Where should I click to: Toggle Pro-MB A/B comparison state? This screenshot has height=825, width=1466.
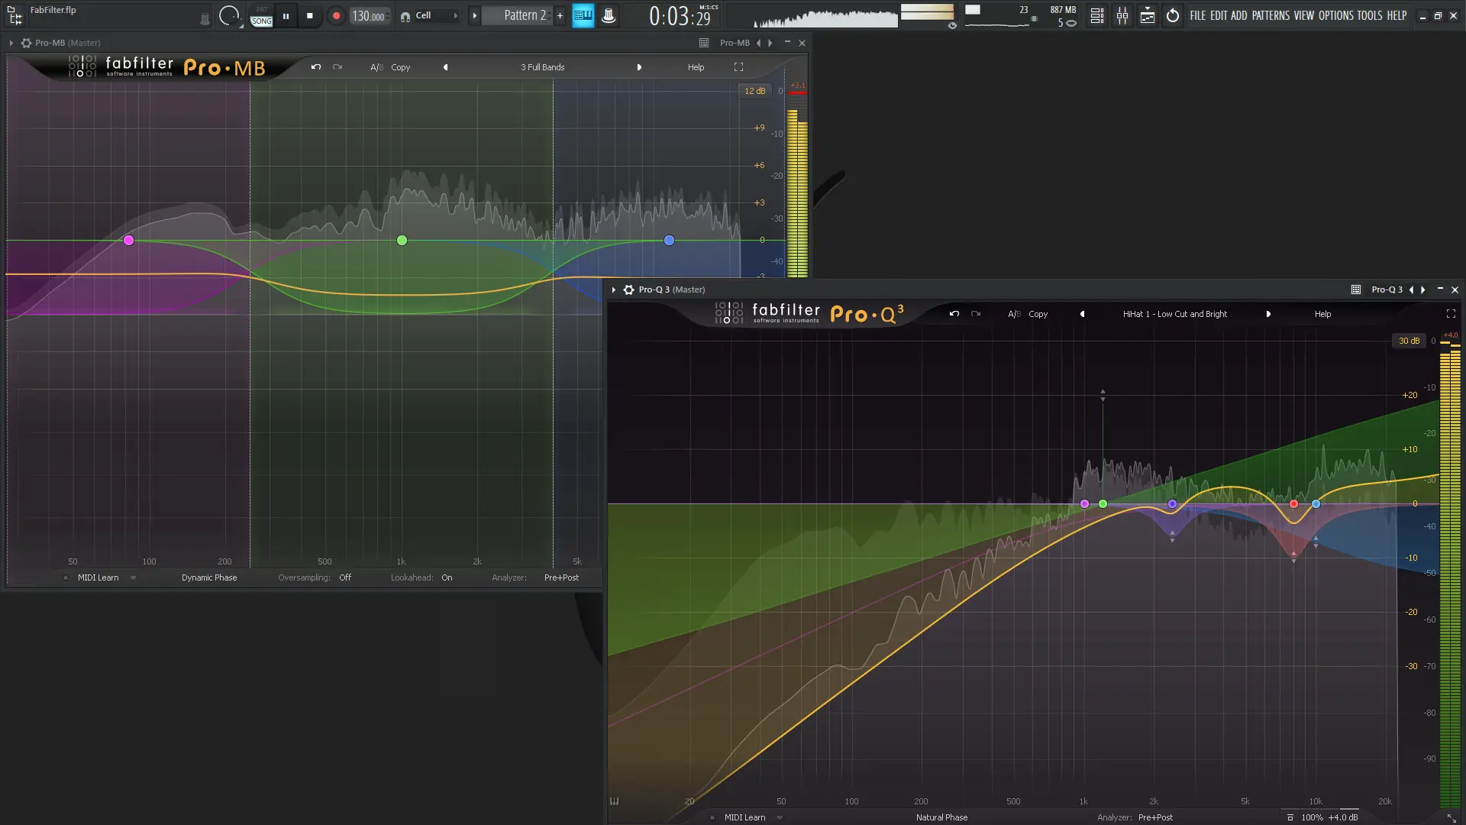click(x=376, y=67)
